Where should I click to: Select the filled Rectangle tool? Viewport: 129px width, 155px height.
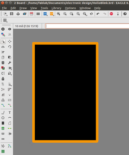pos(3,123)
